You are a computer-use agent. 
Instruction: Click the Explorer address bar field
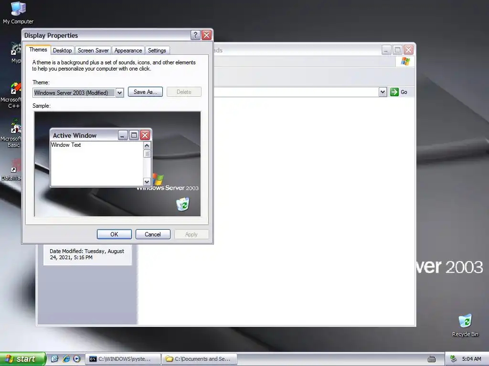click(x=296, y=92)
